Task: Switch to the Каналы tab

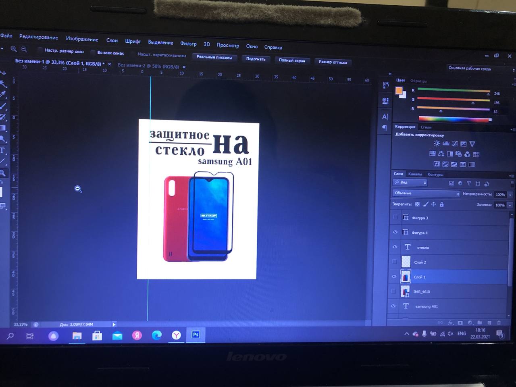Action: (x=415, y=174)
